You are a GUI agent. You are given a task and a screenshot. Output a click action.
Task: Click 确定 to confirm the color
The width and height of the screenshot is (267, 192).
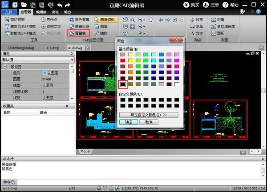click(x=128, y=122)
